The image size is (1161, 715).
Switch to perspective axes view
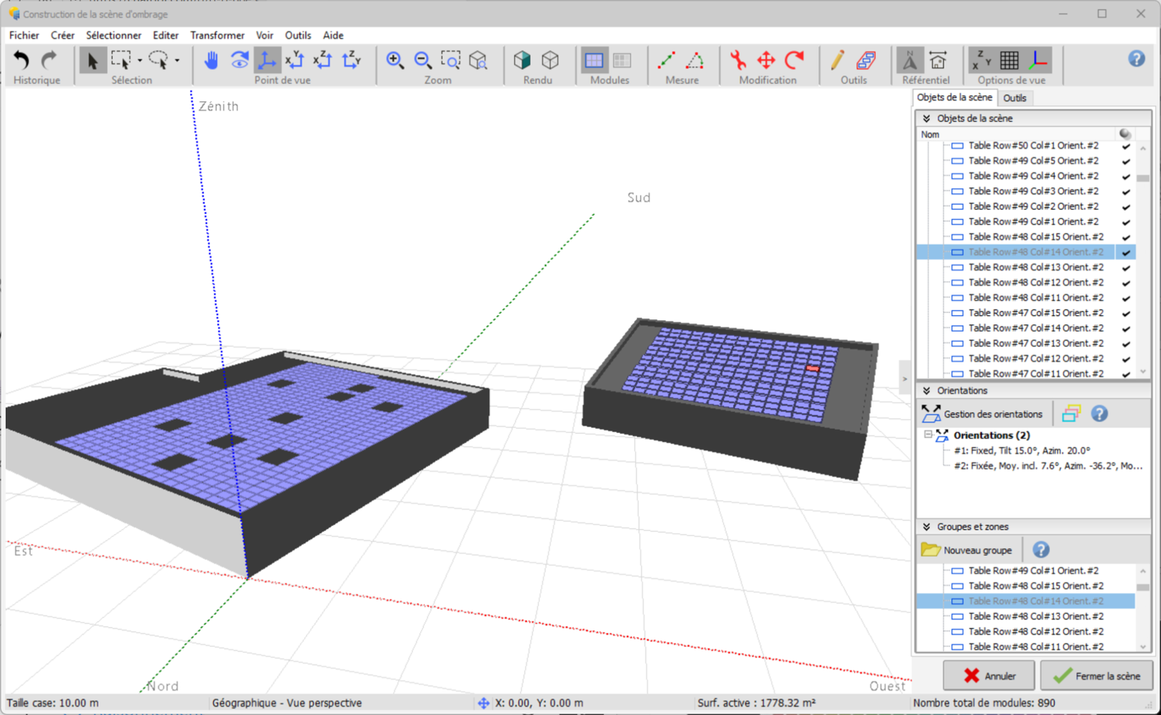click(267, 61)
